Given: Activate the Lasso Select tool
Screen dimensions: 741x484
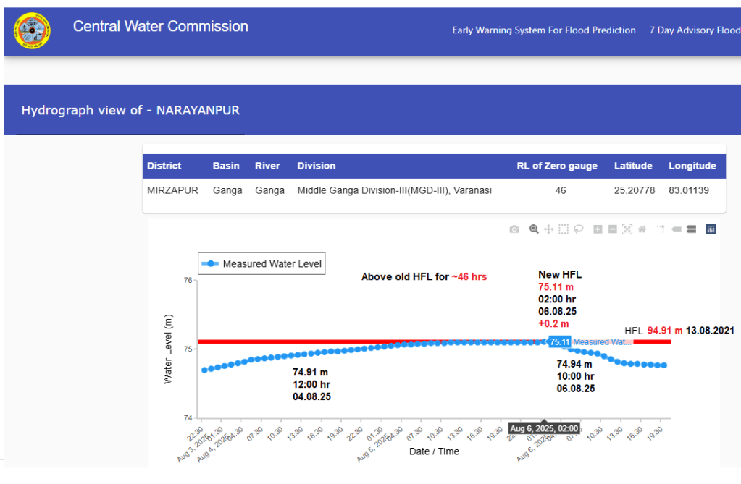Looking at the screenshot, I should click(579, 229).
